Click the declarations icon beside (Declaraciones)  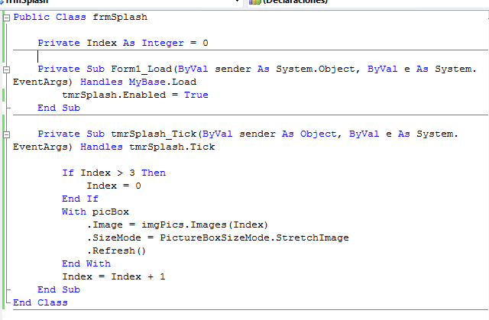[254, 2]
